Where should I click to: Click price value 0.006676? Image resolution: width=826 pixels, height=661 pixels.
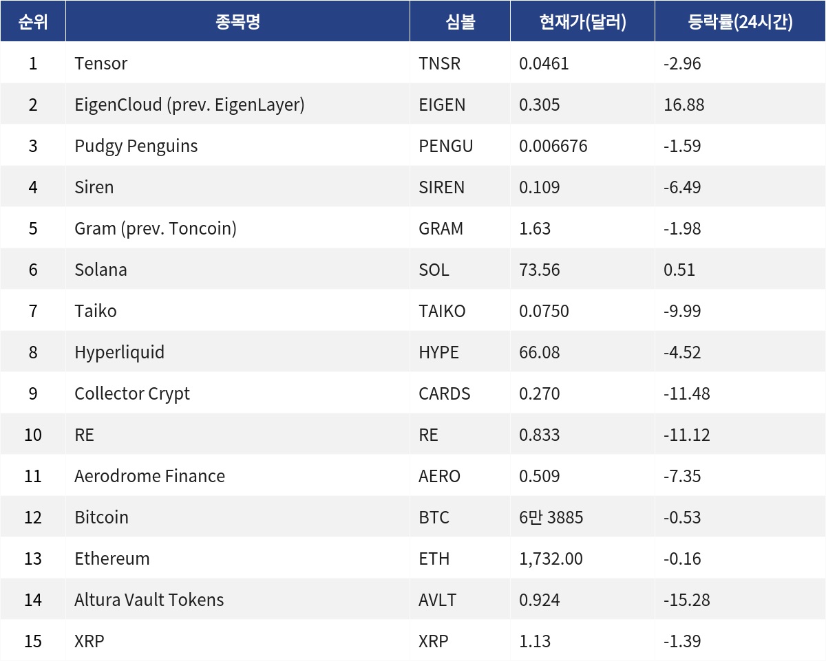click(553, 146)
